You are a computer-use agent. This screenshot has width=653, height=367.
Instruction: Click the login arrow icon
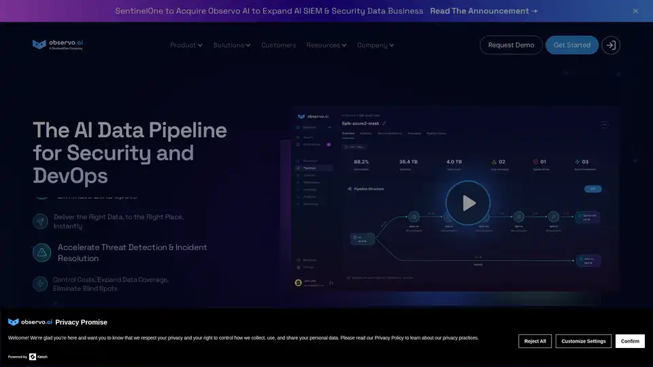click(x=611, y=46)
